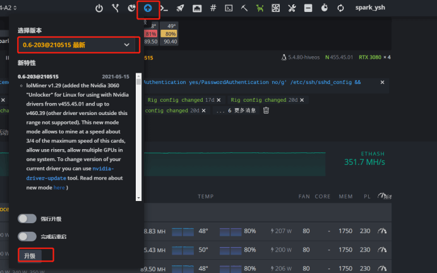Open the wrench and screwdriver tools icon
Viewport: 437px width, 273px height.
(292, 8)
